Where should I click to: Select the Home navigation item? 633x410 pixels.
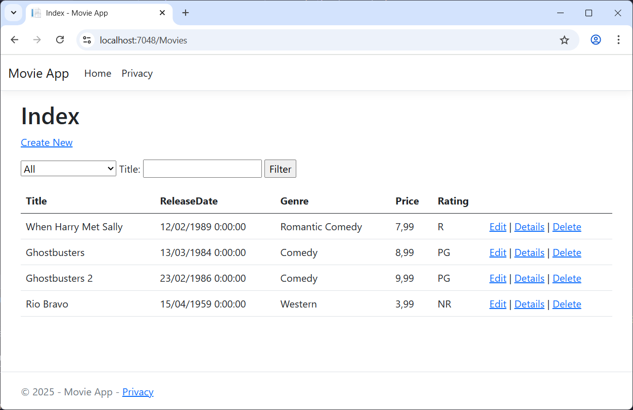pos(98,73)
